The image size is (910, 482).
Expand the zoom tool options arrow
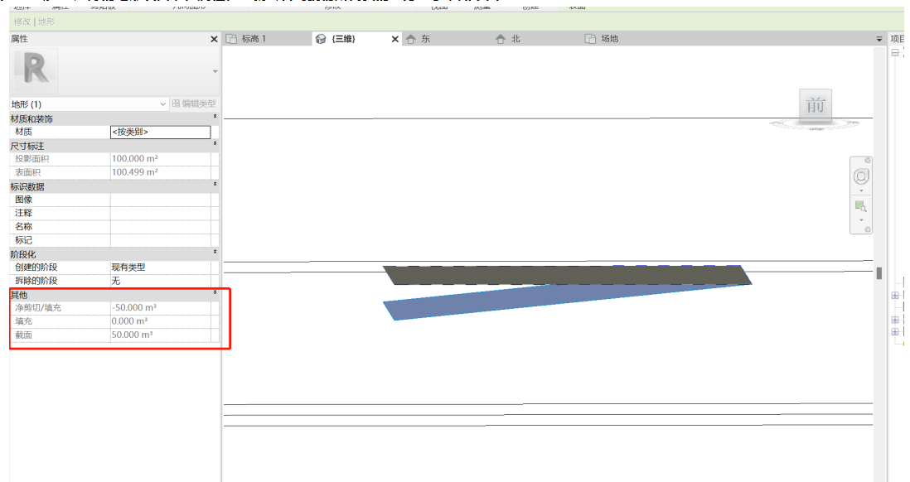pyautogui.click(x=860, y=220)
